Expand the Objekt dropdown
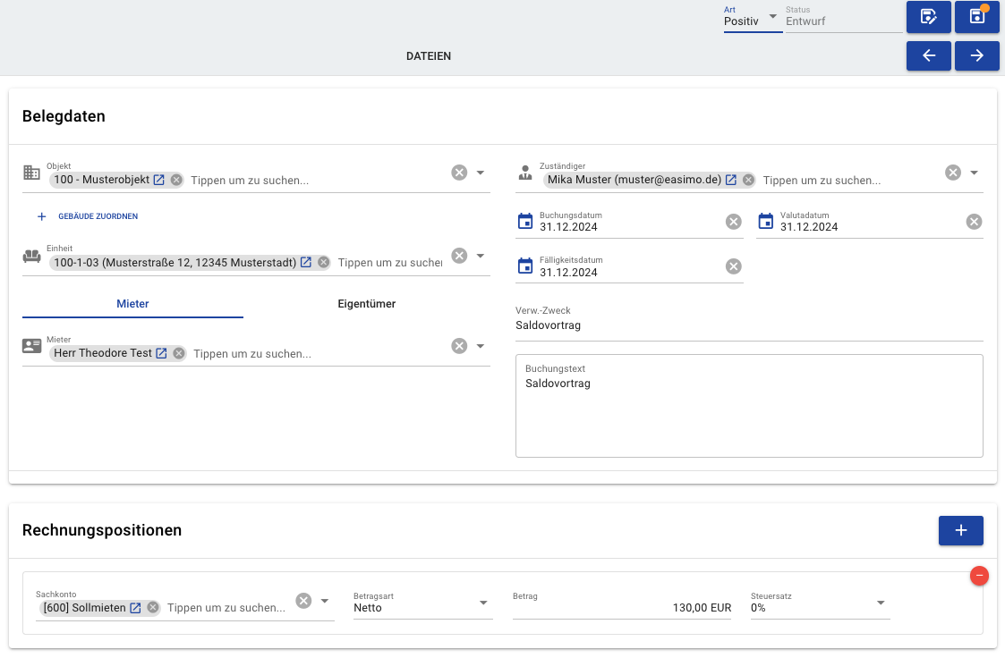Viewport: 1005px width, 658px height. [480, 173]
